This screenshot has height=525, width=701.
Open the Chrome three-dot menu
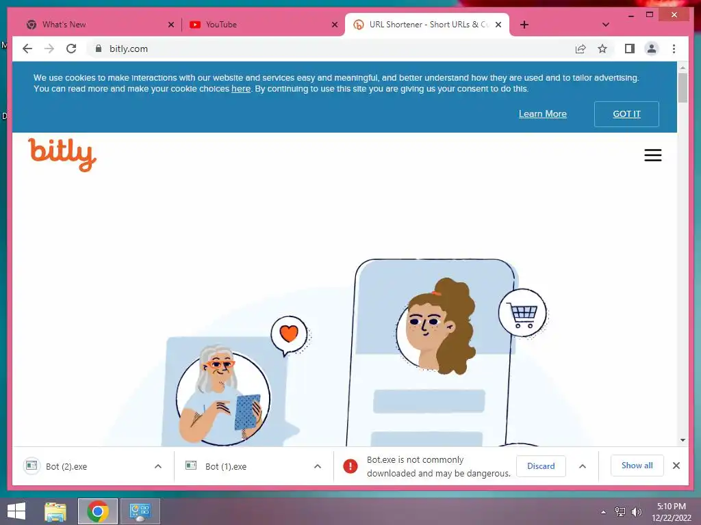tap(674, 49)
